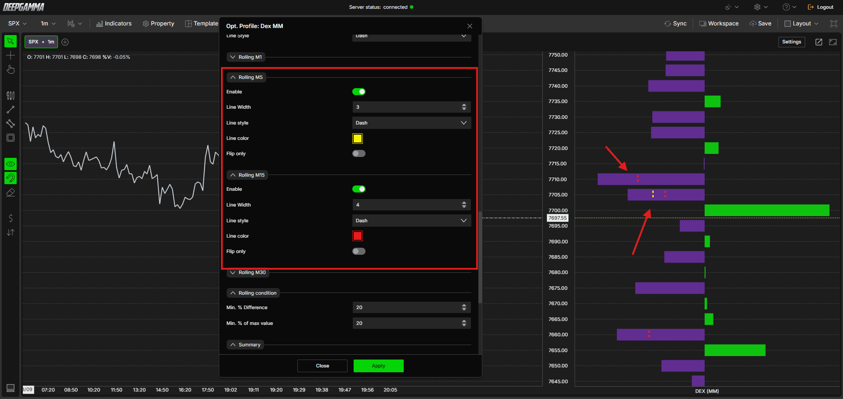Viewport: 843px width, 399px height.
Task: Click the fullscreen frame icon in toolbar
Action: (833, 24)
